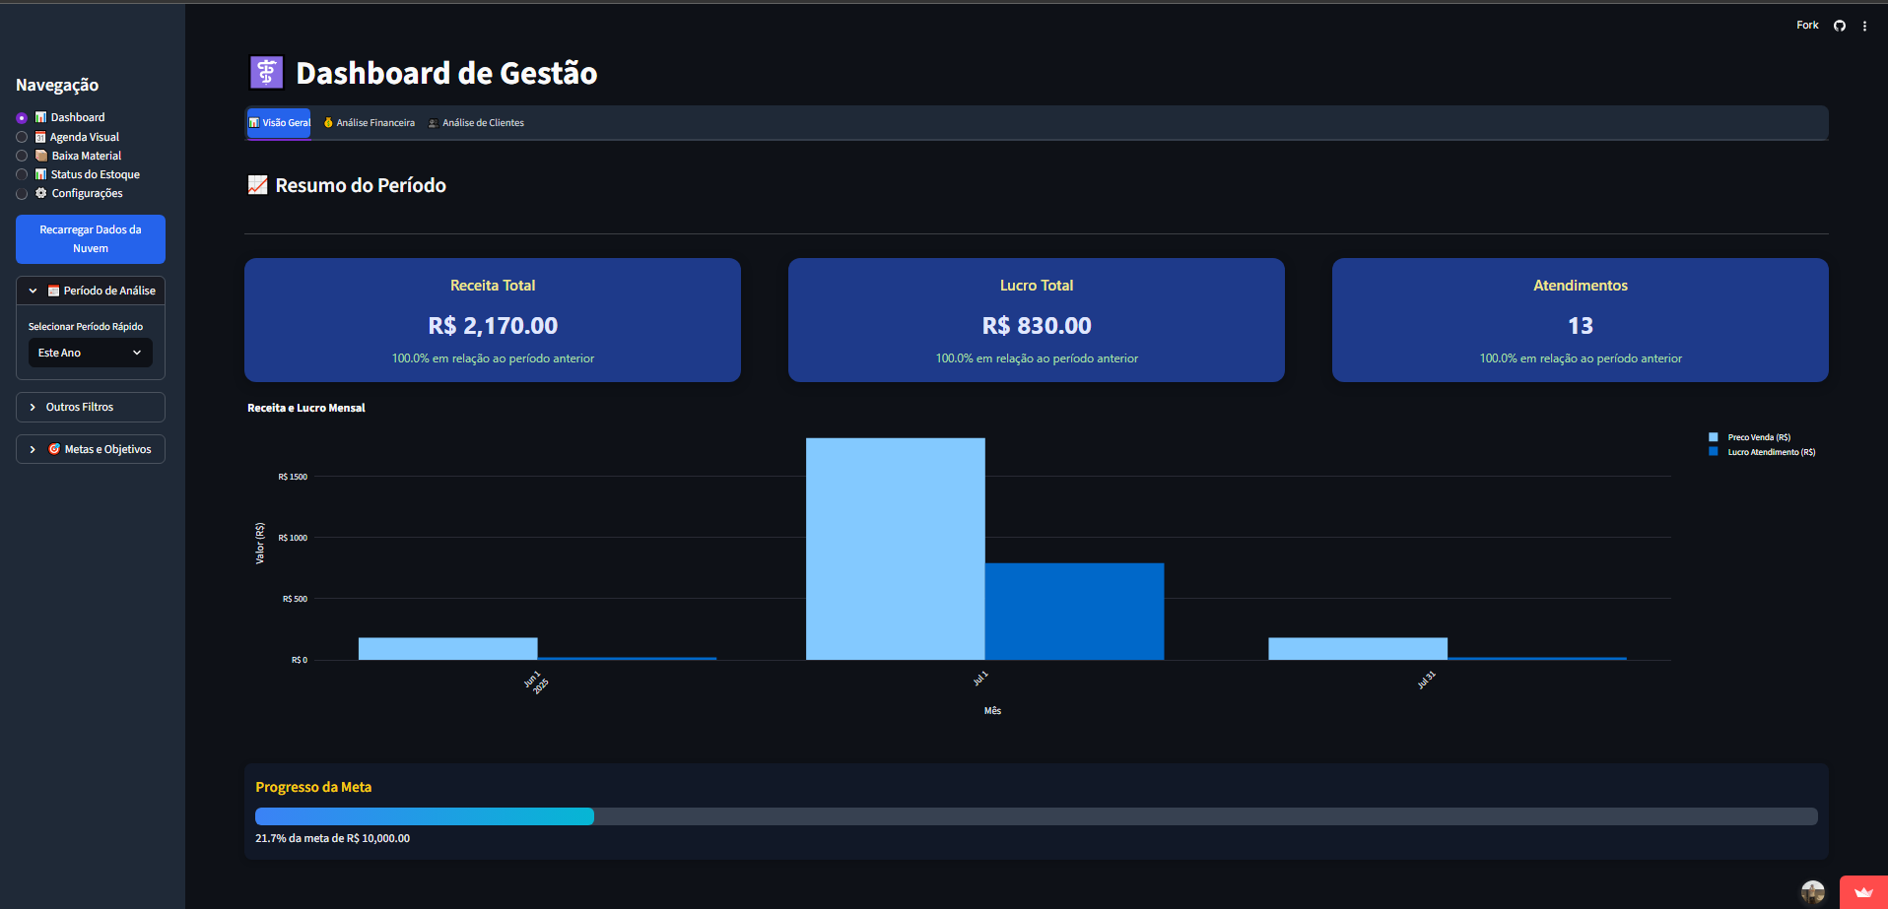Click the Preco Venda legend color swatch
This screenshot has width=1888, height=909.
tap(1713, 437)
